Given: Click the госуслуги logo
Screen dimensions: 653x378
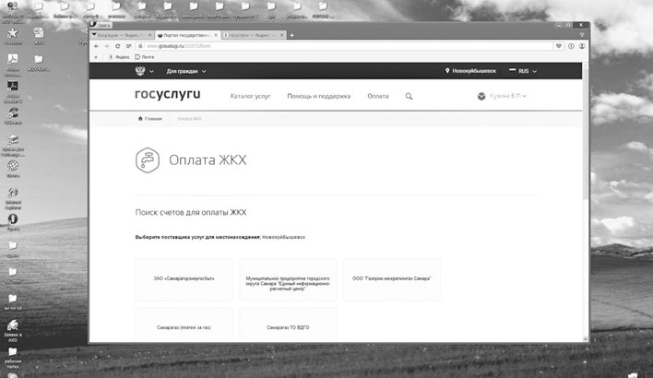Looking at the screenshot, I should 168,95.
